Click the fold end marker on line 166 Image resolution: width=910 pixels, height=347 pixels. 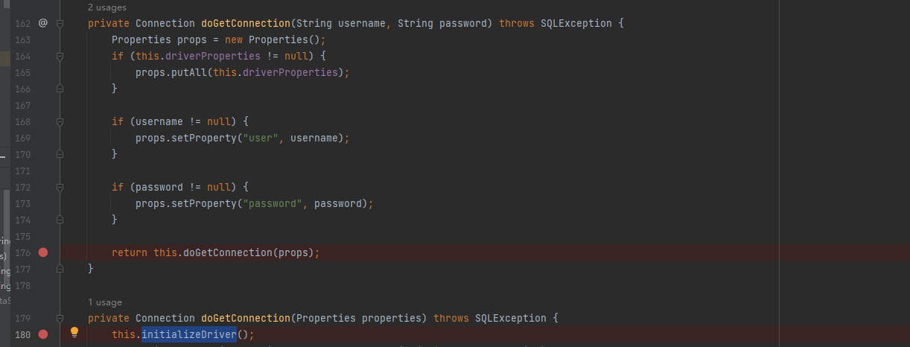click(60, 89)
